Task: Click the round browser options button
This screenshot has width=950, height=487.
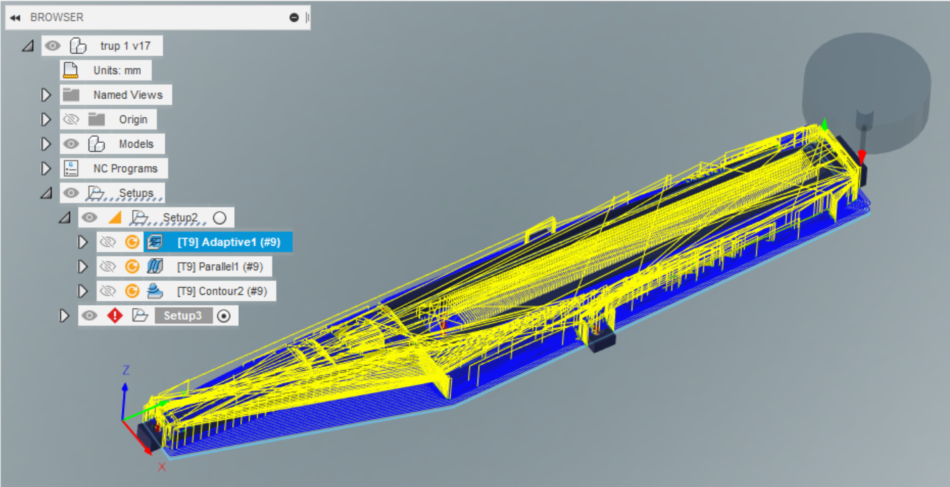Action: coord(294,18)
